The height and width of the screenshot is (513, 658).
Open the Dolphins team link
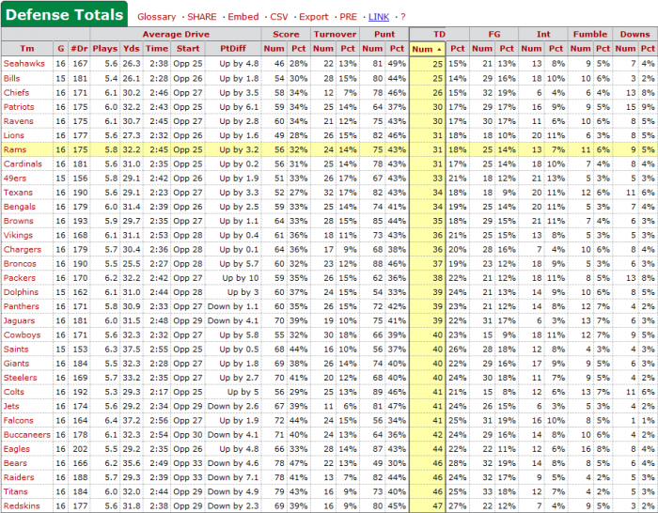coord(21,292)
